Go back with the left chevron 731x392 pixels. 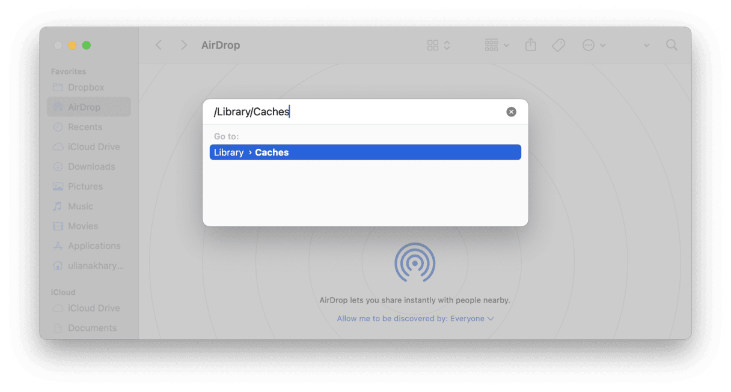click(x=159, y=45)
